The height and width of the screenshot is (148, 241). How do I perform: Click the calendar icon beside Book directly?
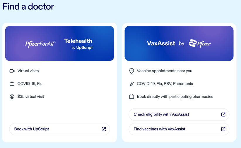pos(131,97)
